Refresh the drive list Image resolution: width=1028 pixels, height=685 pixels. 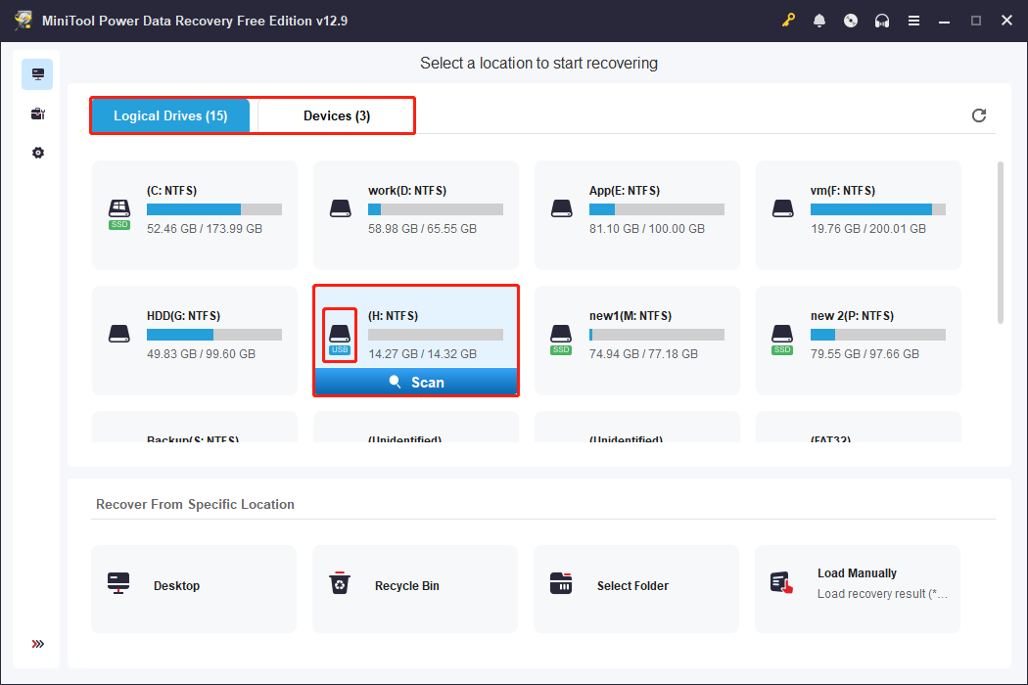click(979, 115)
